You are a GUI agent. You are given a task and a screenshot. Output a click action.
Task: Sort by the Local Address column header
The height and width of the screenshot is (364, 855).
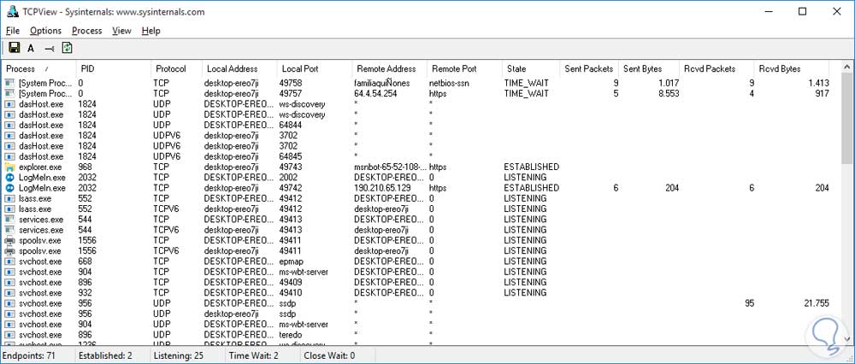point(239,68)
